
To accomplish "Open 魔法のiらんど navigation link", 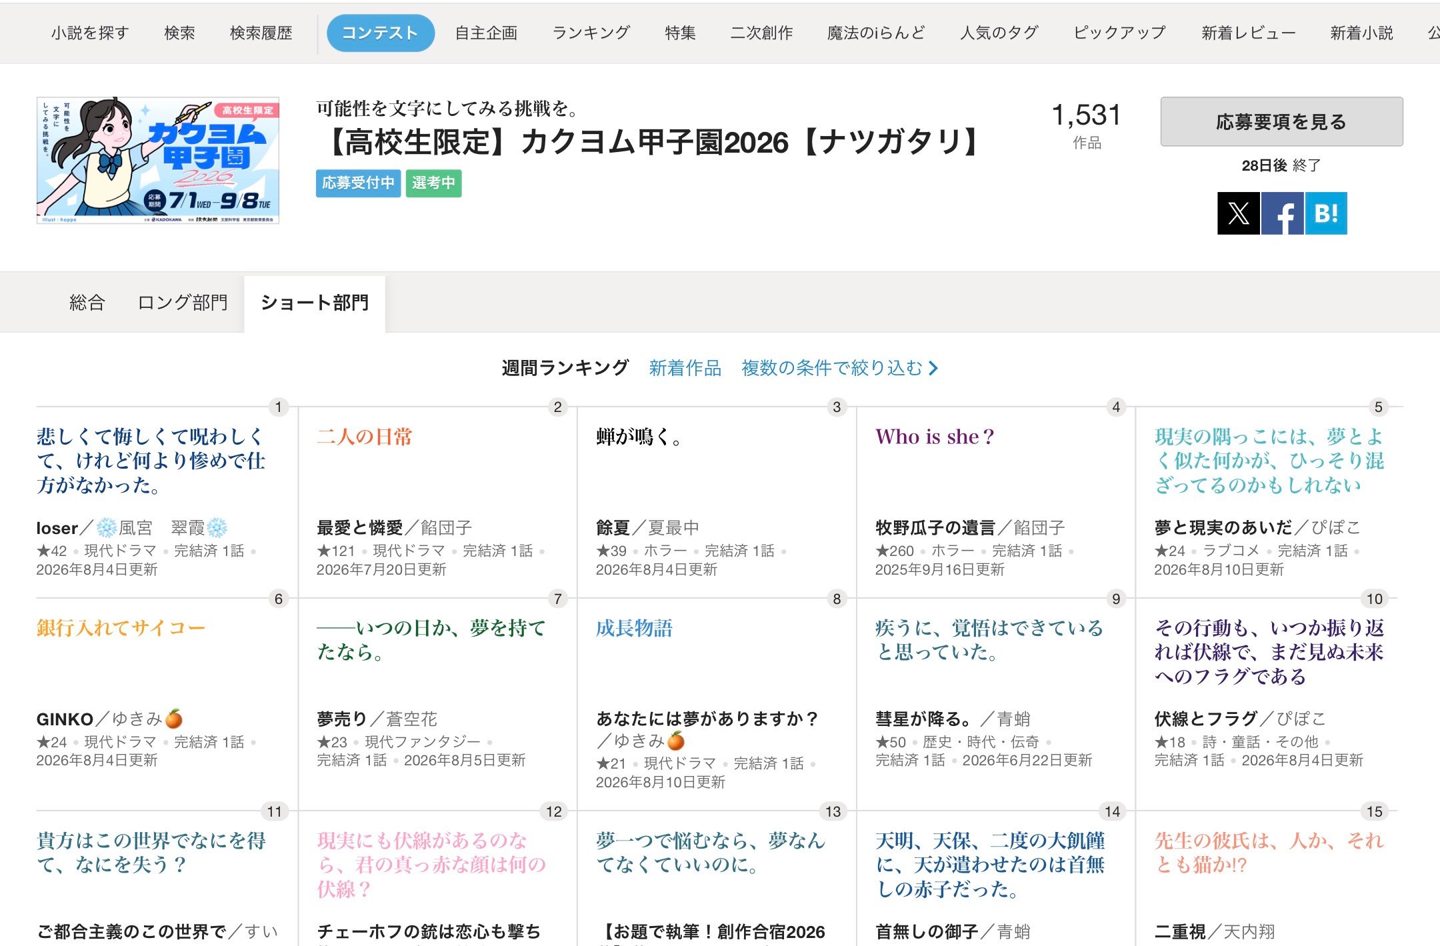I will point(876,33).
